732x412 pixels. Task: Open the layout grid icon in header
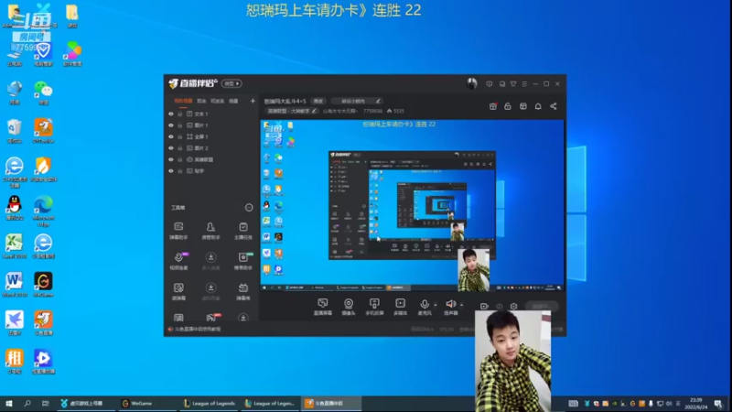point(522,106)
